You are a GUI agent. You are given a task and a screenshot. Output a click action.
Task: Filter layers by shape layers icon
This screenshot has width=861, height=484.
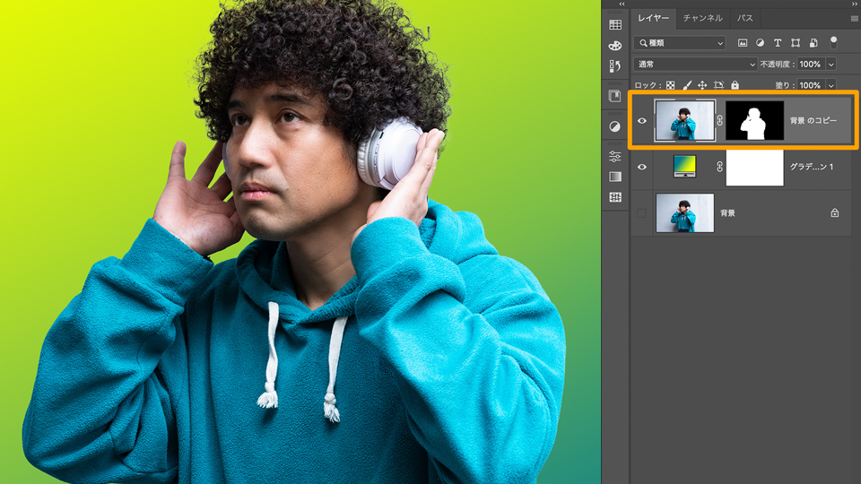point(796,43)
